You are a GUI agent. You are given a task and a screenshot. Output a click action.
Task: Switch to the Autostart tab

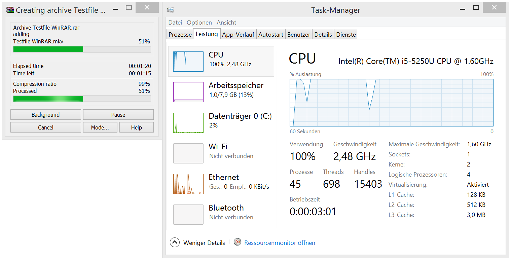tap(271, 34)
